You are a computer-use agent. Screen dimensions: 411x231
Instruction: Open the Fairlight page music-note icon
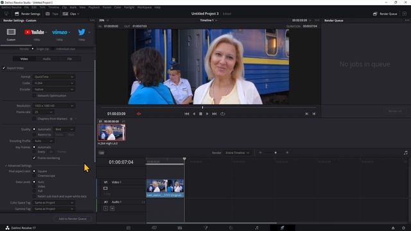(x=257, y=228)
